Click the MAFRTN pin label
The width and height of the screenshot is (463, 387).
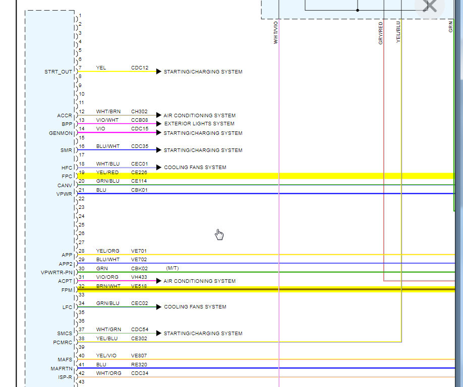click(62, 369)
